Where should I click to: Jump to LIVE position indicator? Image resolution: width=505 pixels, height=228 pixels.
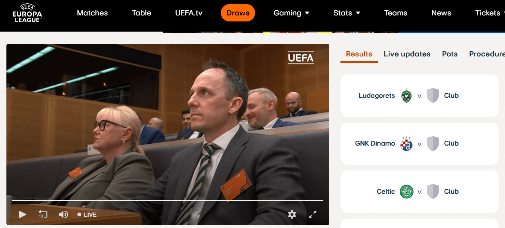tap(87, 215)
